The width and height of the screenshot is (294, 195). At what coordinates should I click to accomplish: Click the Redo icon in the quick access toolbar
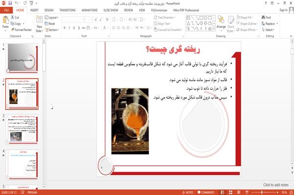pyautogui.click(x=25, y=3)
